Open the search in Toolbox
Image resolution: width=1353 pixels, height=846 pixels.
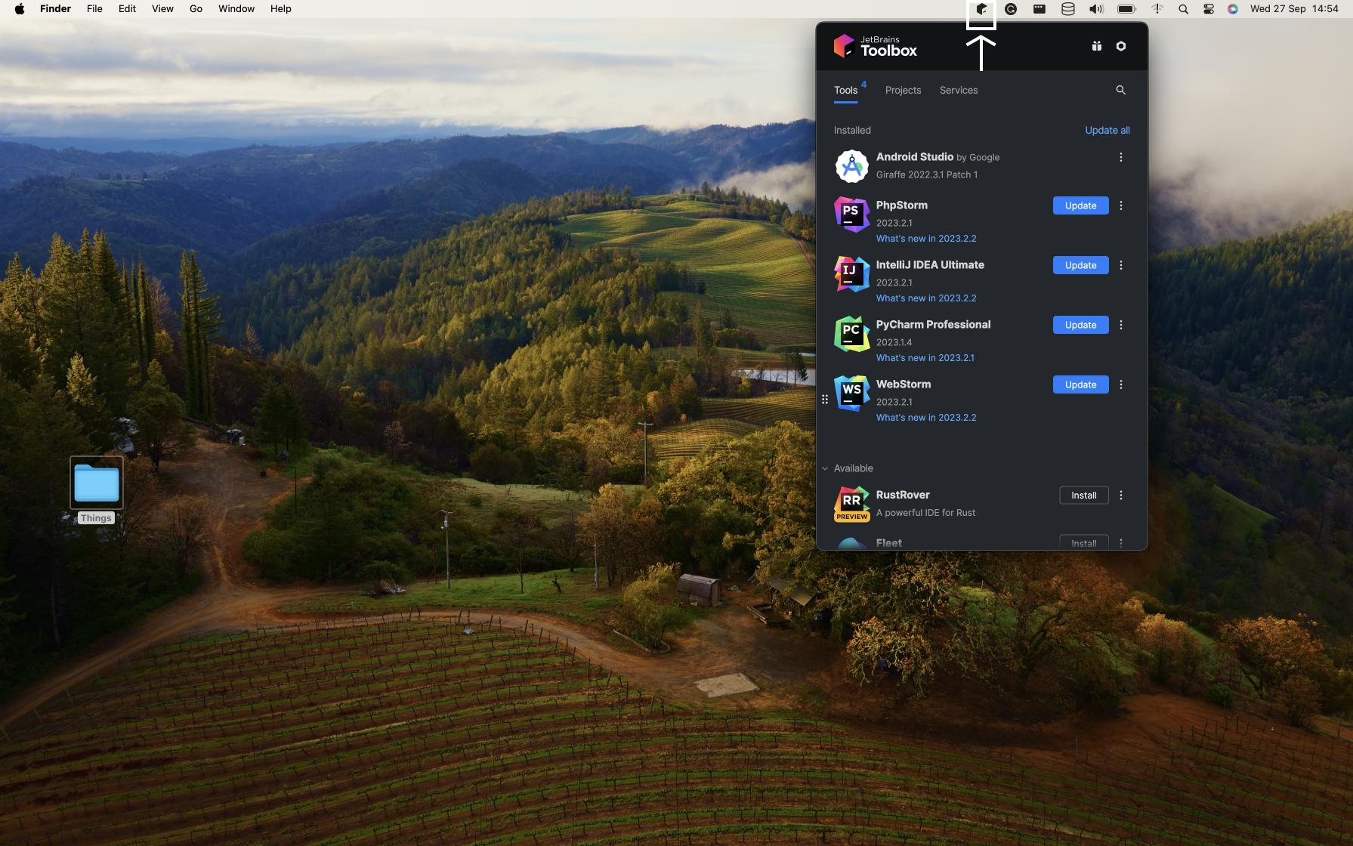(x=1120, y=90)
